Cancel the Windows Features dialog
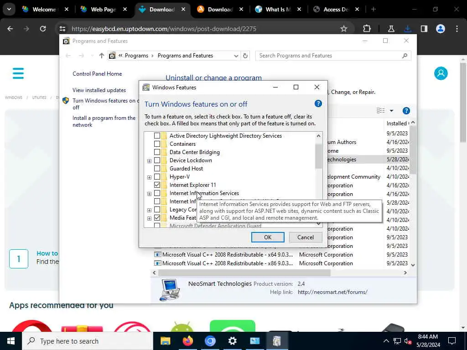Screen dimensions: 467x350 click(305, 237)
